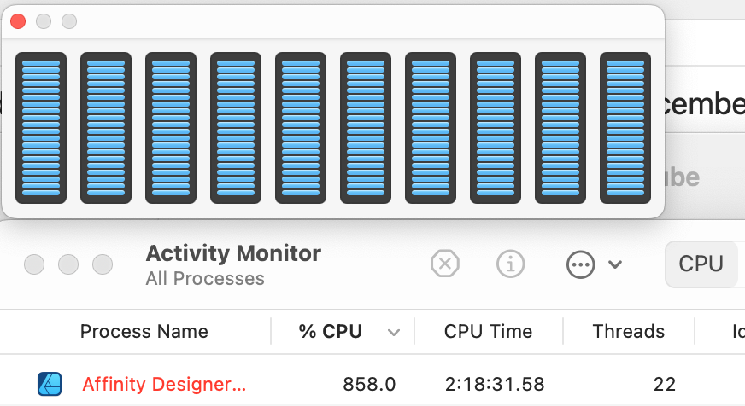Sort by the Threads column header
Image resolution: width=745 pixels, height=406 pixels.
point(628,331)
